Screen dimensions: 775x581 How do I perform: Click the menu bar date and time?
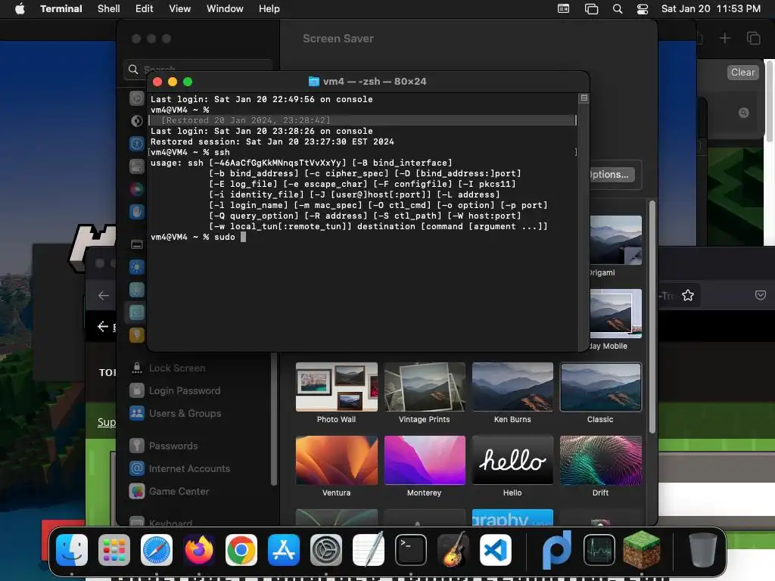pyautogui.click(x=711, y=9)
